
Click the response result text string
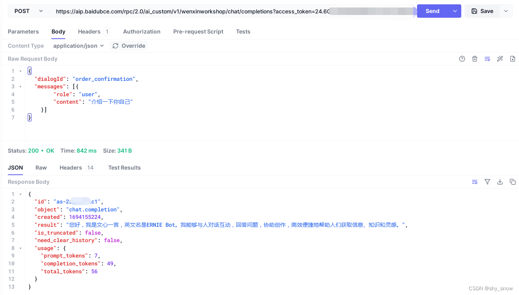coord(236,225)
